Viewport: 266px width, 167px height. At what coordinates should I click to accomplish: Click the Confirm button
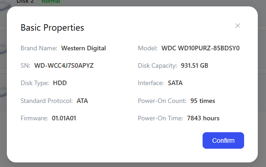[x=223, y=140]
